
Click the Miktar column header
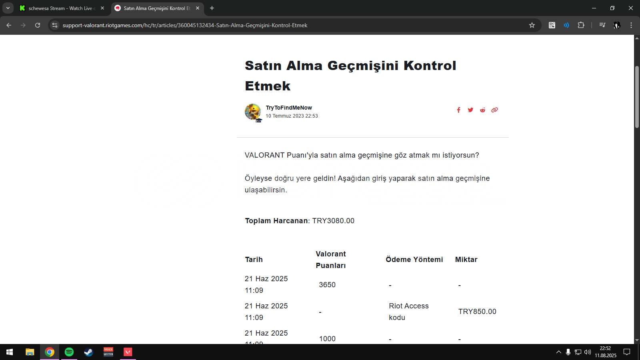point(466,260)
